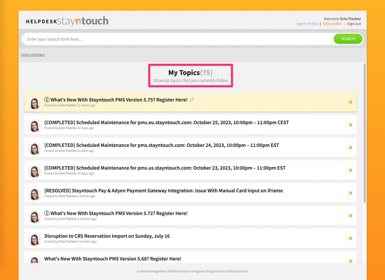Screen dimensions: 385x280
Task: Click 'Posted by Erin Fischer a month ago' text
Action: point(70,196)
